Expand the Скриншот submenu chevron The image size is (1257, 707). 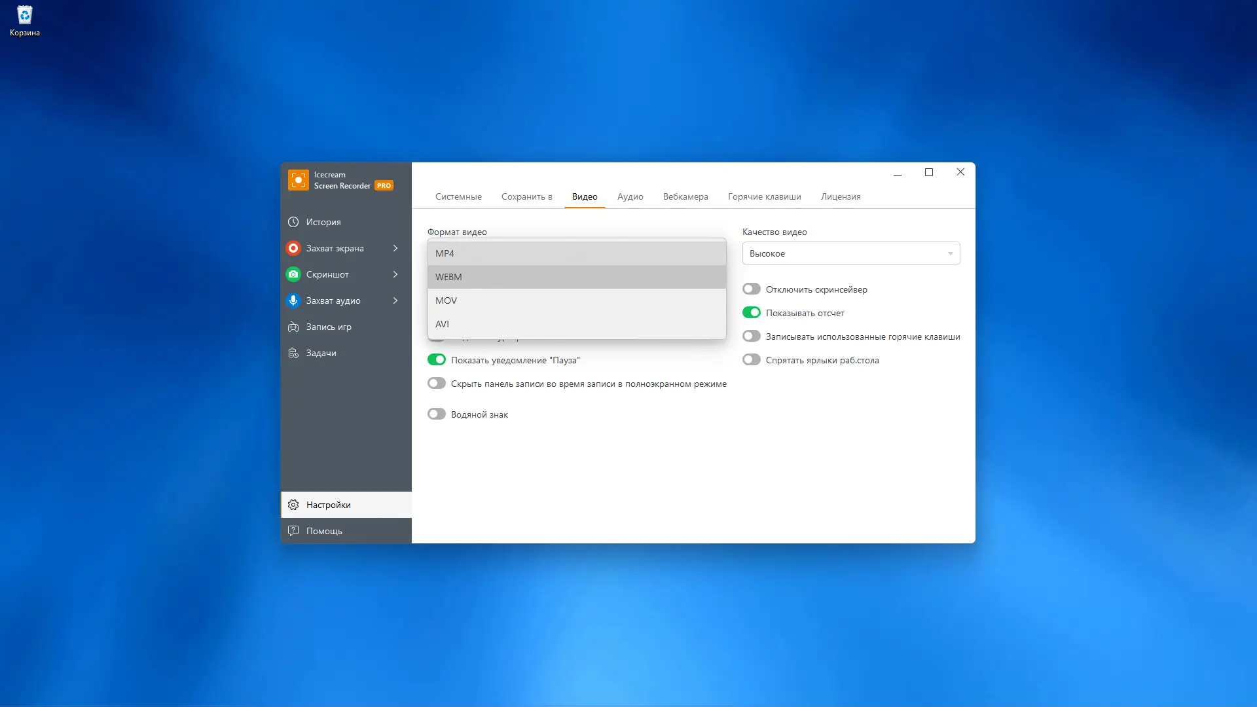tap(395, 274)
